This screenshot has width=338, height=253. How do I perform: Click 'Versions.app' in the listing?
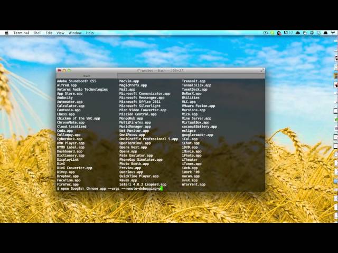[194, 110]
